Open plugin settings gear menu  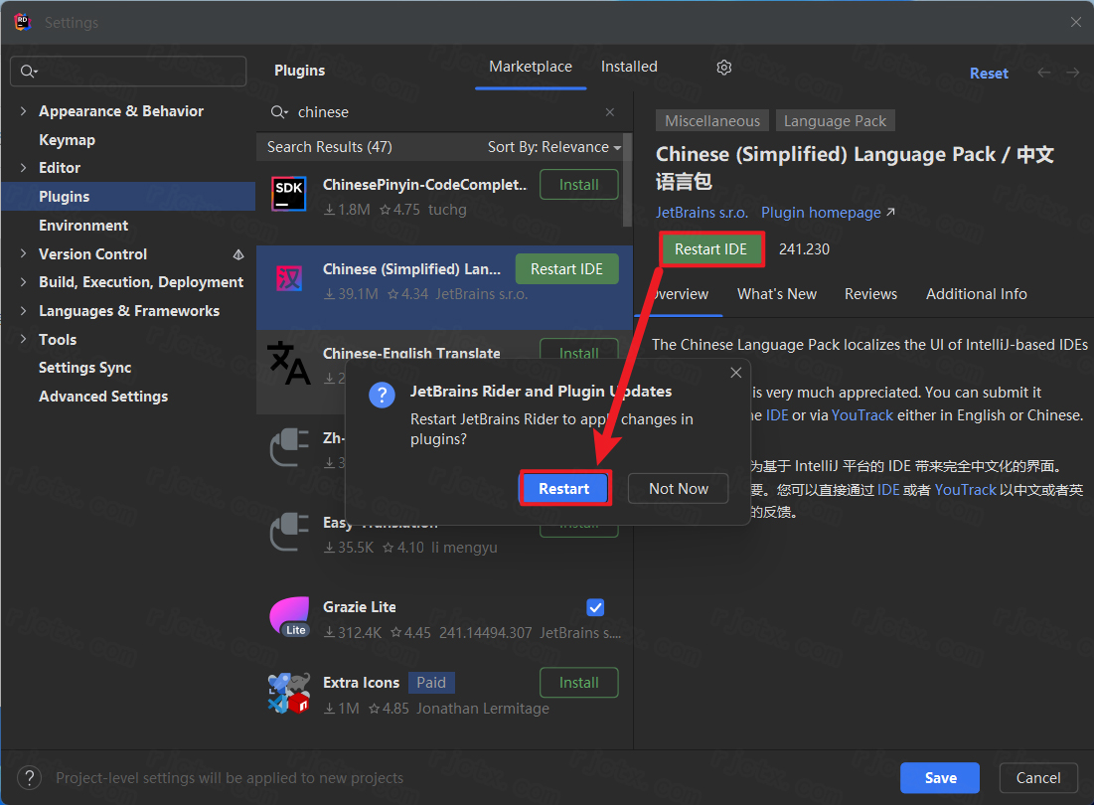(x=723, y=68)
